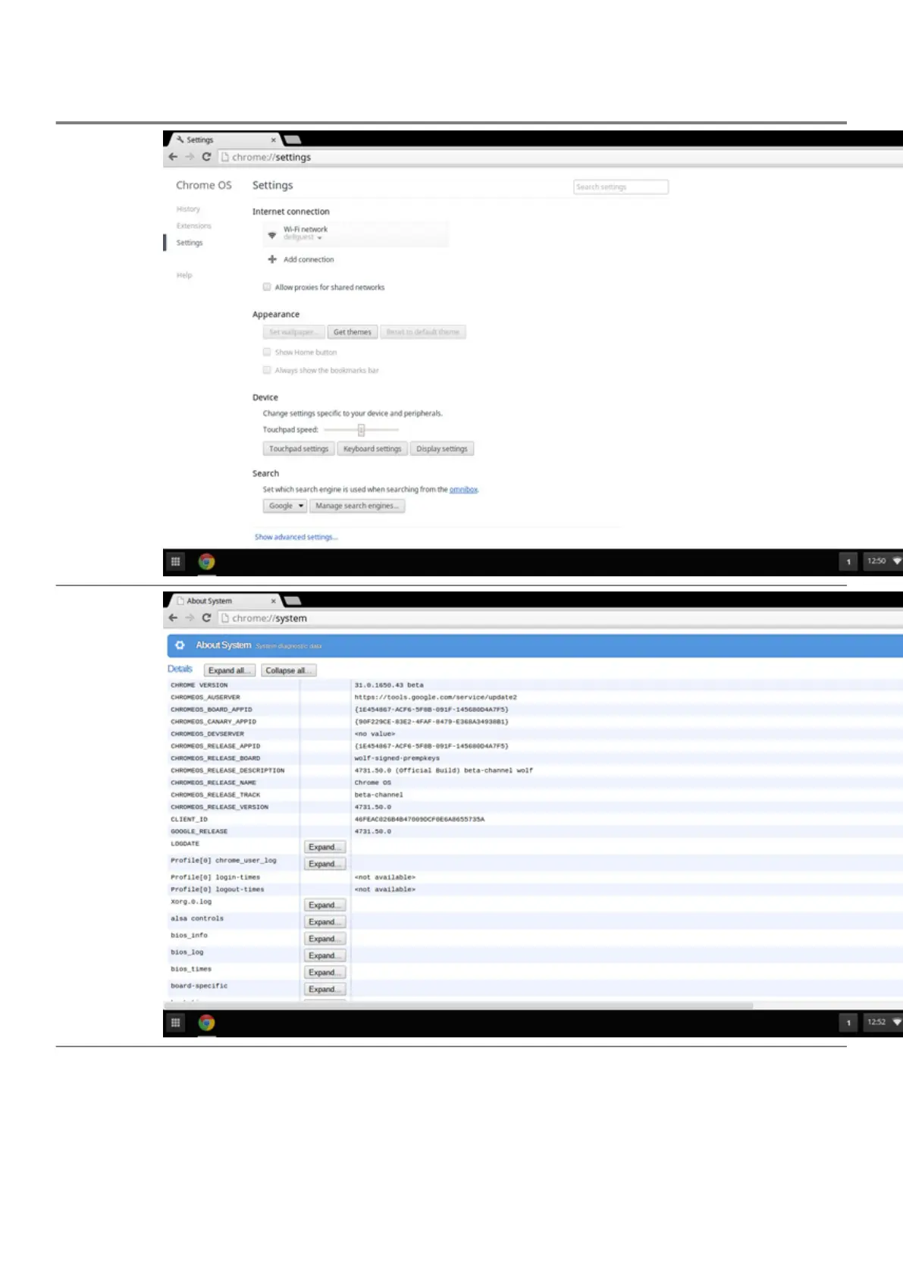Expand the bios_log entry
This screenshot has width=903, height=1277.
[x=325, y=955]
